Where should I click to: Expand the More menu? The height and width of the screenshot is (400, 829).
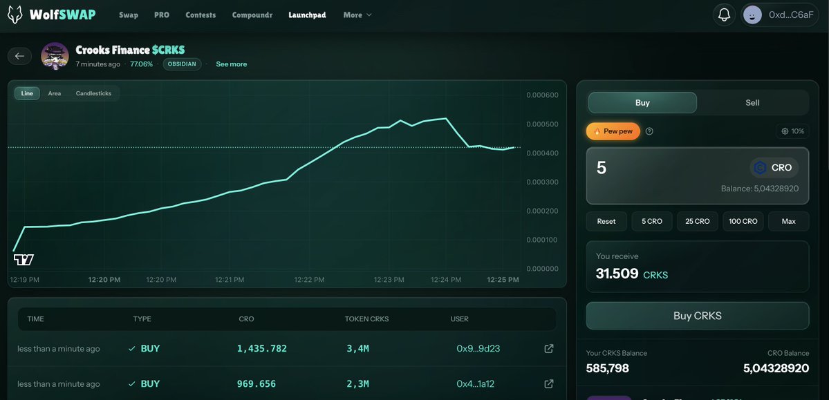point(357,15)
